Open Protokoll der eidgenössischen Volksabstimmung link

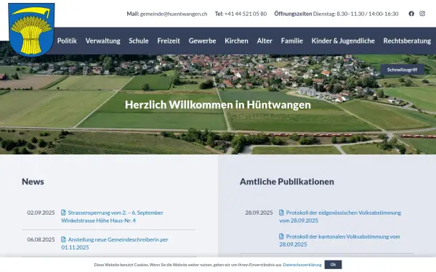click(340, 216)
